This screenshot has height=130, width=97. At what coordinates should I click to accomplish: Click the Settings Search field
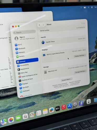tap(24, 32)
